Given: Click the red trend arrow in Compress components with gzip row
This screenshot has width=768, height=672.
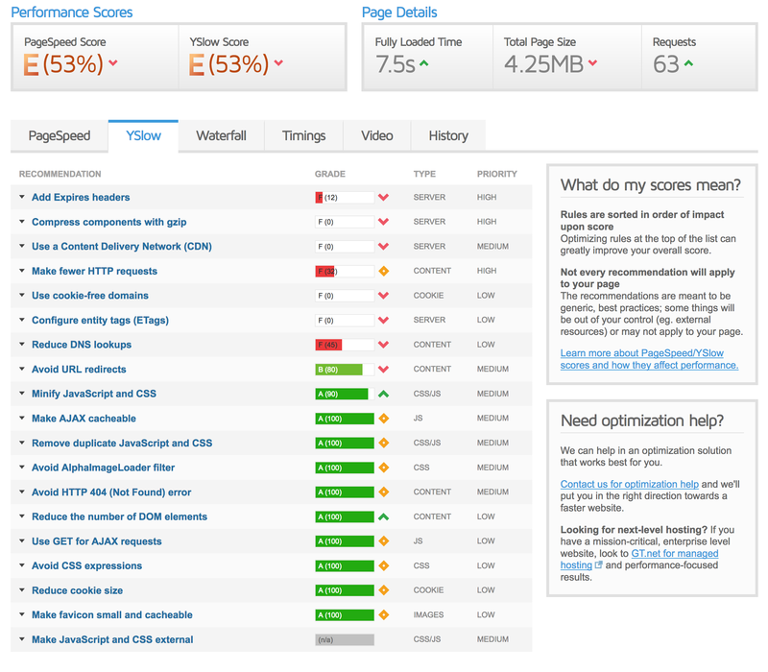Looking at the screenshot, I should [383, 222].
